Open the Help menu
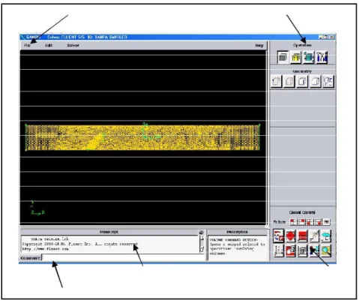This screenshot has height=304, width=359. 259,46
